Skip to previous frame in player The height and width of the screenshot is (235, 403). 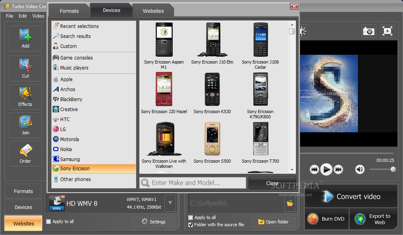[314, 169]
